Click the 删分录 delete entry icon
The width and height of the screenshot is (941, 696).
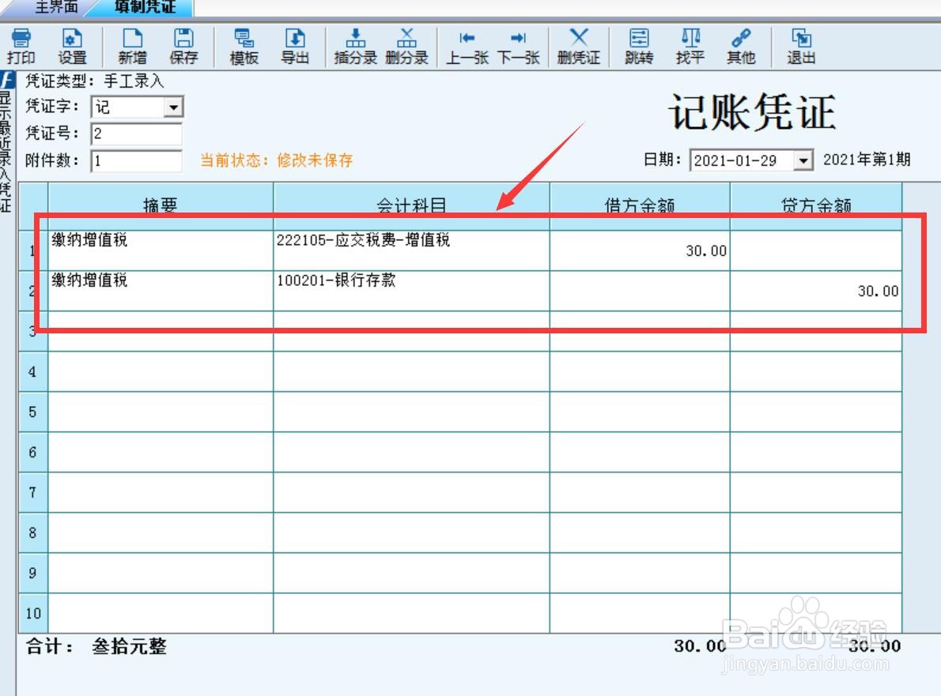[409, 45]
